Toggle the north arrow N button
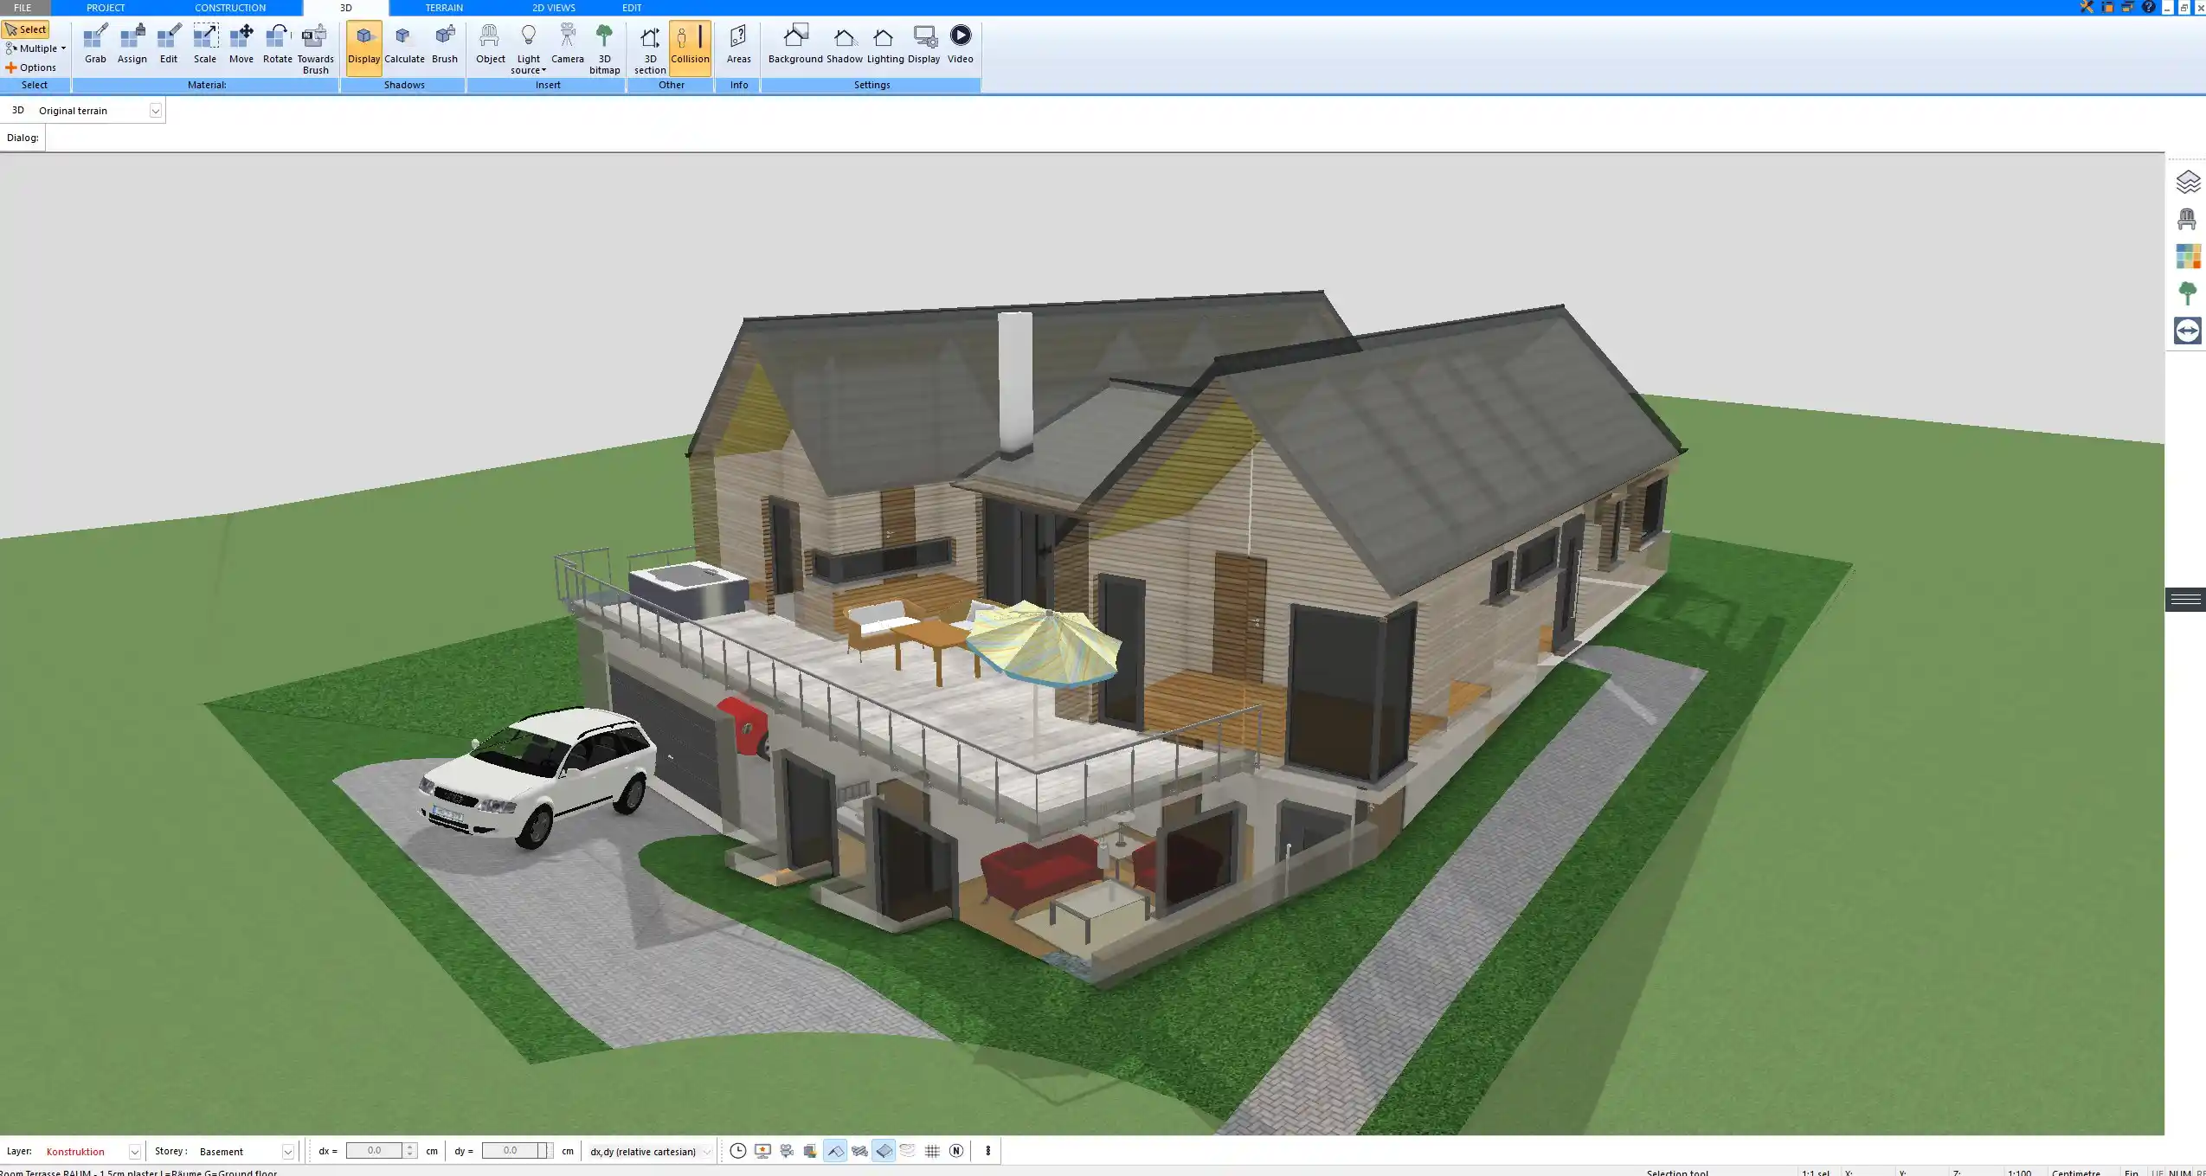The image size is (2206, 1176). click(x=956, y=1151)
